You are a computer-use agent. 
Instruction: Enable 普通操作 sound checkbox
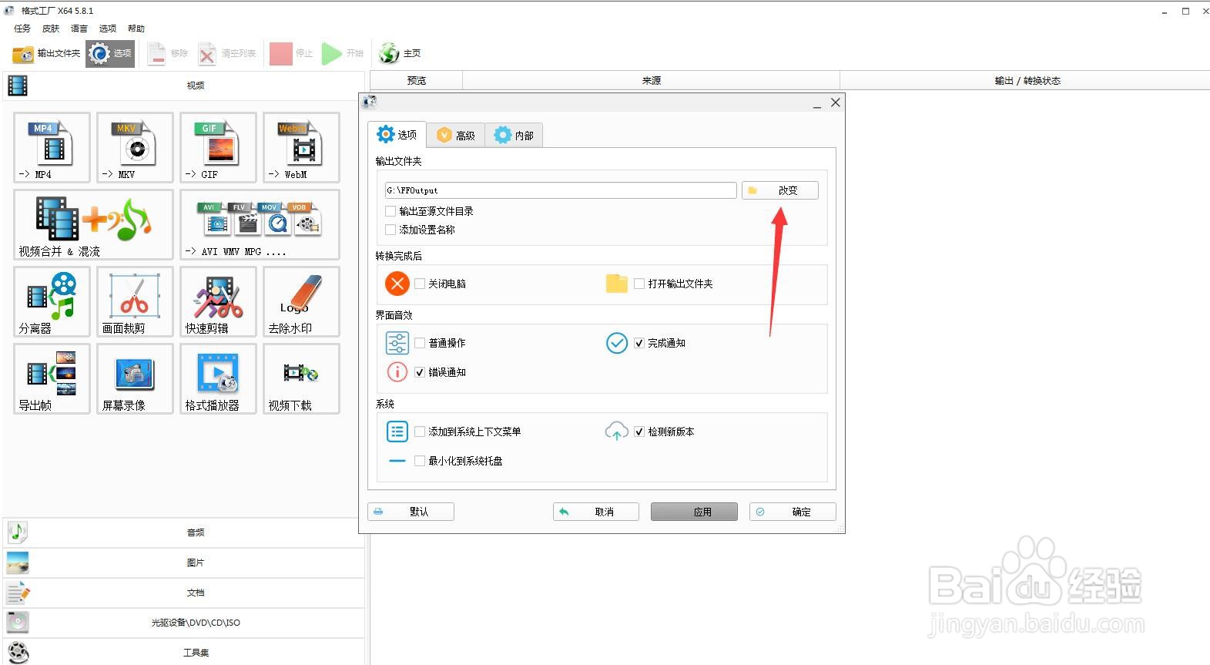pos(420,343)
